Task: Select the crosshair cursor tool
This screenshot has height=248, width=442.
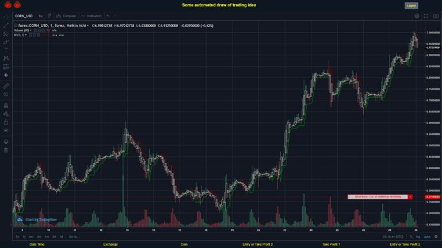Action: pyautogui.click(x=6, y=17)
